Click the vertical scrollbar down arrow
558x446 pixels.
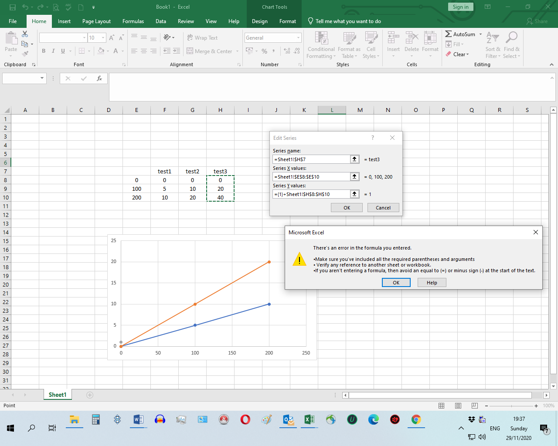553,386
